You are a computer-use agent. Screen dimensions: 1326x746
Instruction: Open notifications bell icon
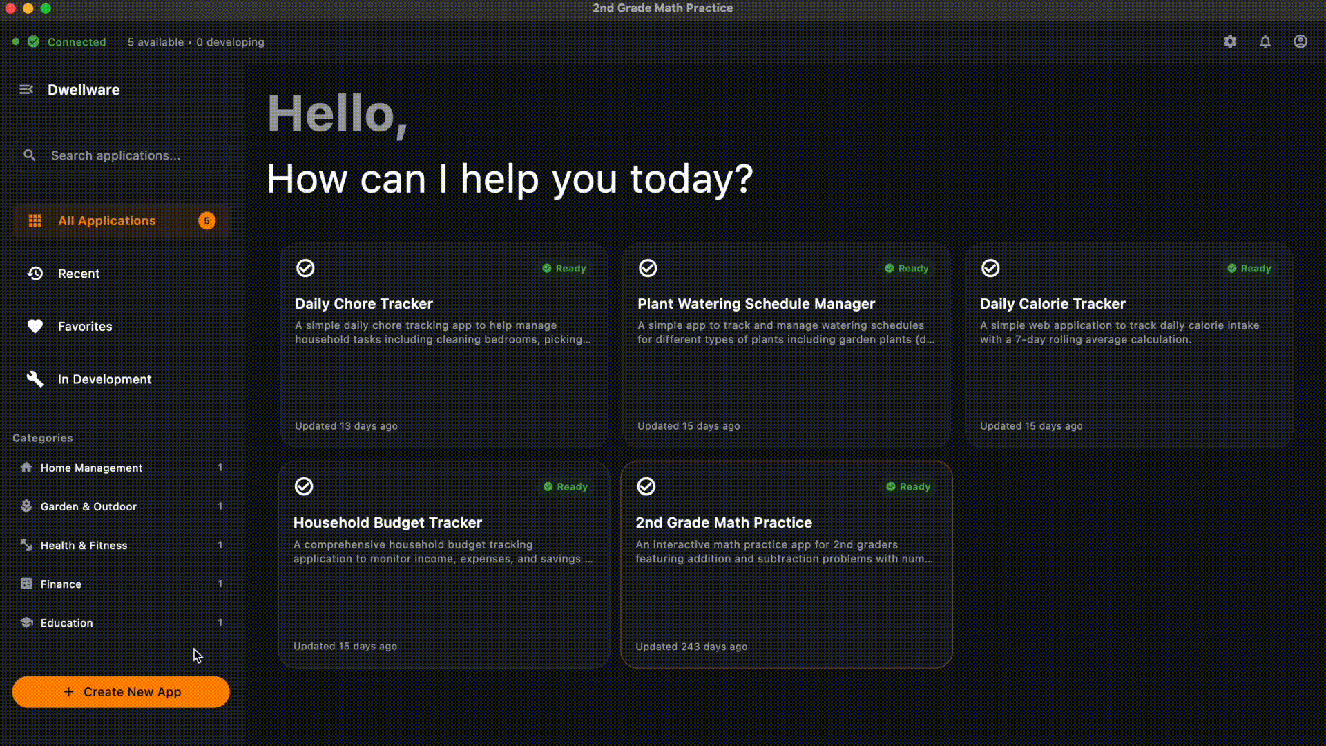point(1265,41)
